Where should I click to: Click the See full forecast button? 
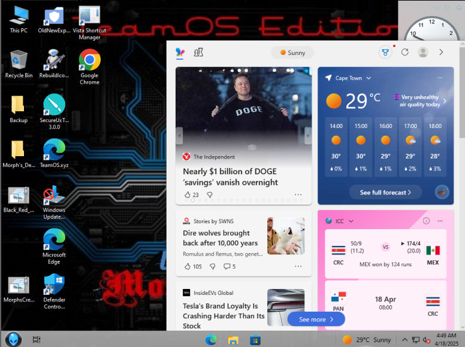[x=385, y=193]
